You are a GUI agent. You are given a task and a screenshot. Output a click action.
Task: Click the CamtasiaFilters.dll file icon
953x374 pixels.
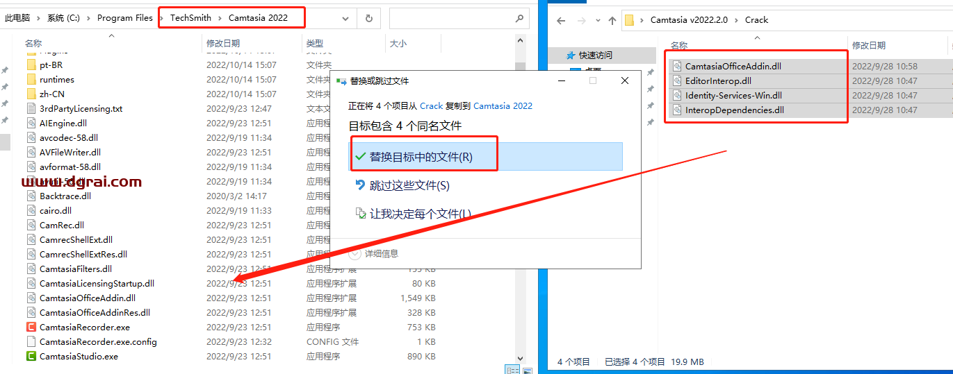pos(31,269)
